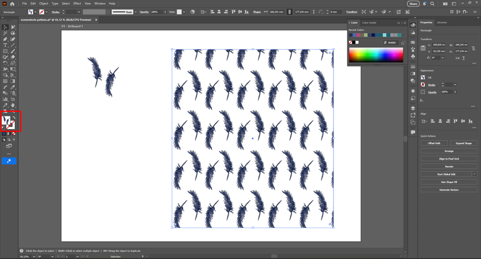Click the Recolor Artwork color wheel icon
Screen dimensions: 481x259
point(193,12)
